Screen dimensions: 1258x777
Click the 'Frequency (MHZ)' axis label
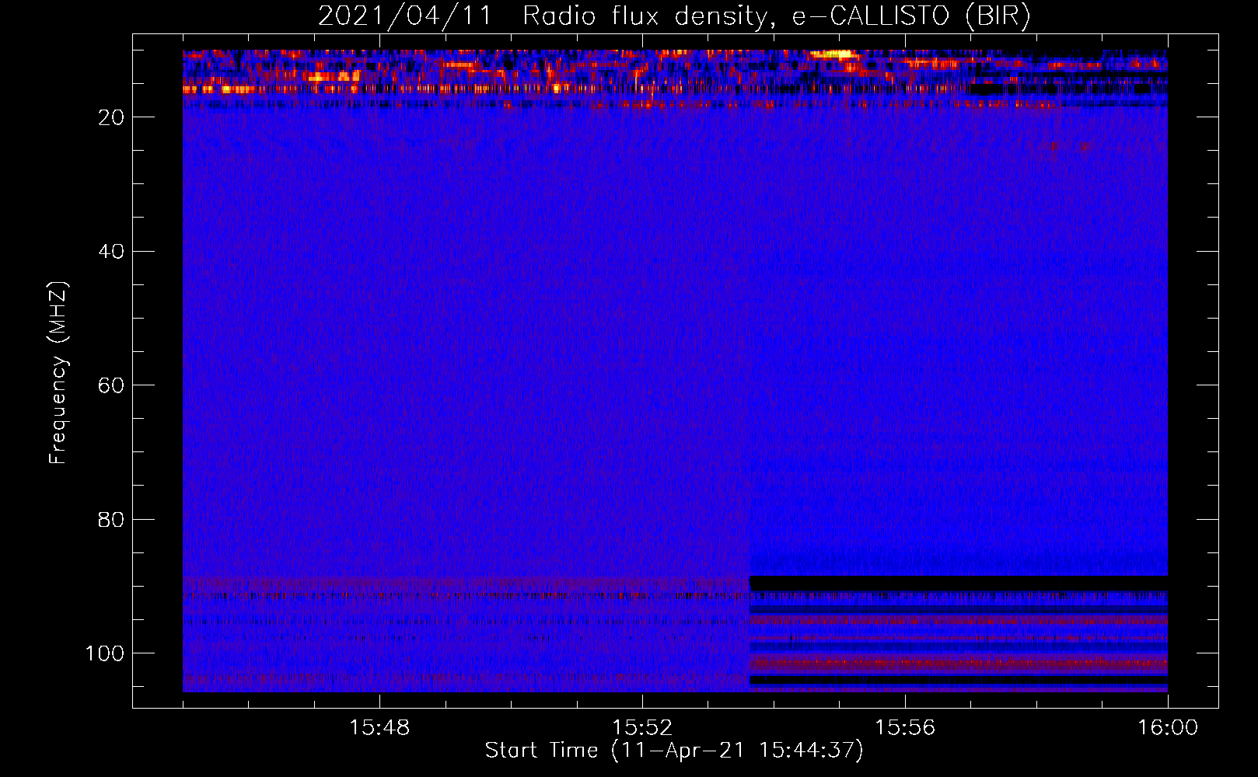click(58, 373)
